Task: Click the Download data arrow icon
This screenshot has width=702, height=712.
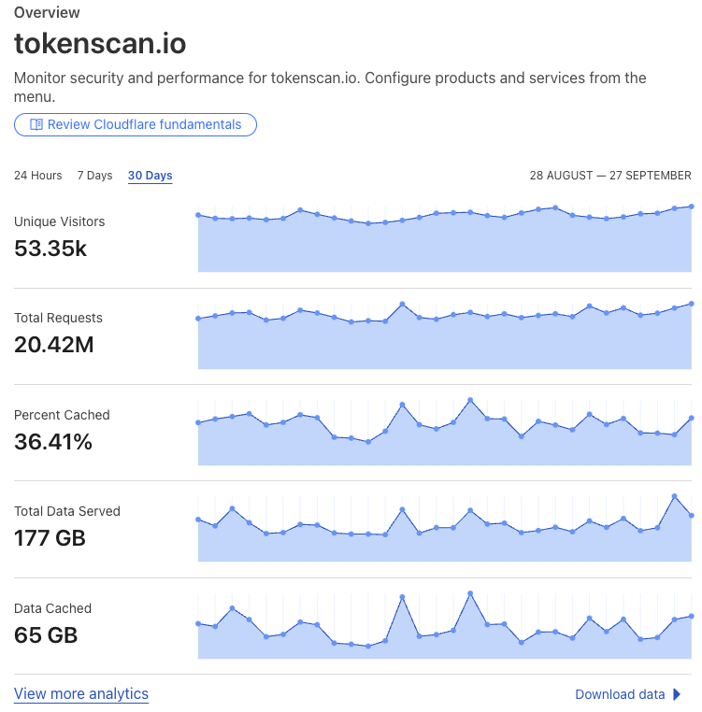Action: pos(677,694)
